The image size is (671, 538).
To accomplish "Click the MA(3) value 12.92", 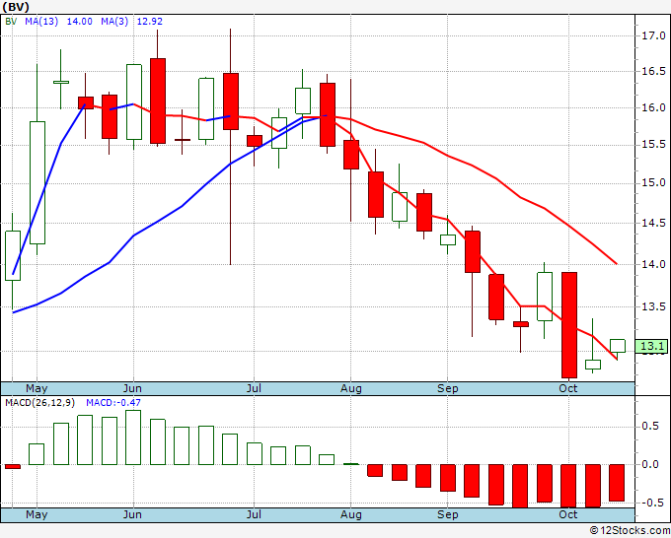I will pyautogui.click(x=150, y=22).
